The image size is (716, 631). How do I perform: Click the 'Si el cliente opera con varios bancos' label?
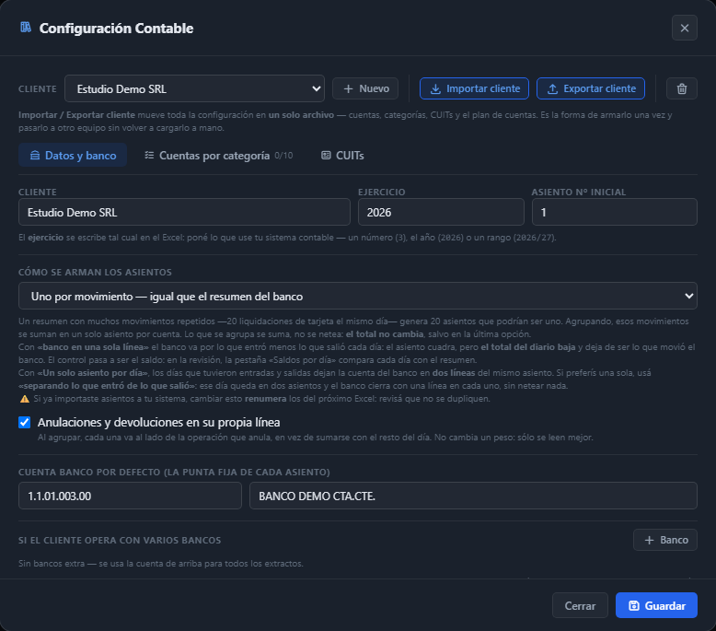pyautogui.click(x=120, y=540)
